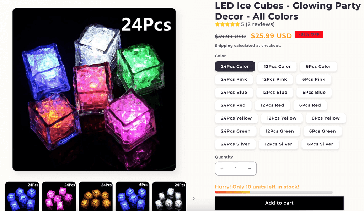Decrease quantity with the minus icon
The image size is (364, 211).
click(222, 168)
